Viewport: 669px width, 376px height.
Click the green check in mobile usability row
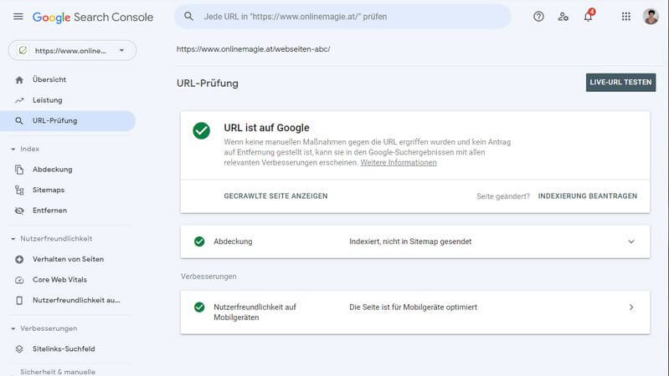tap(199, 307)
